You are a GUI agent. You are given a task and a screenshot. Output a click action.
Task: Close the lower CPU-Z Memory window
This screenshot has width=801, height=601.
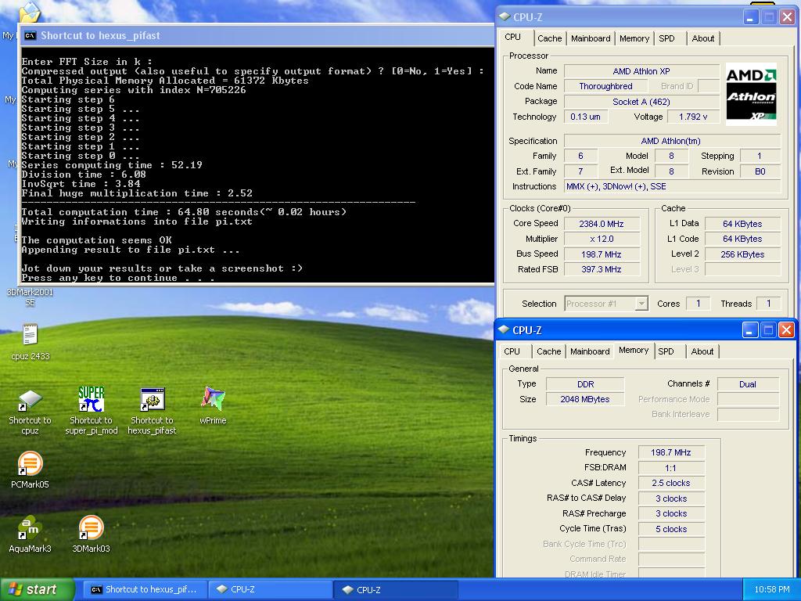(787, 330)
